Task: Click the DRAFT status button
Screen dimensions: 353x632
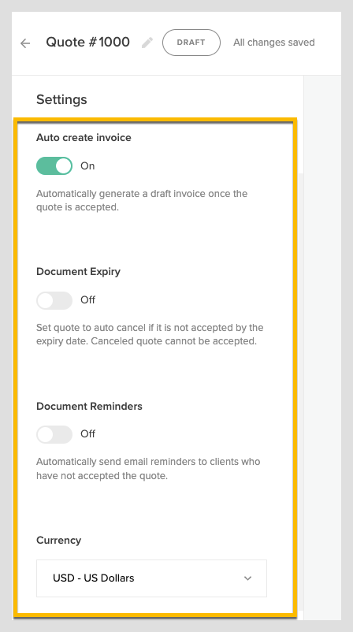Action: (191, 43)
